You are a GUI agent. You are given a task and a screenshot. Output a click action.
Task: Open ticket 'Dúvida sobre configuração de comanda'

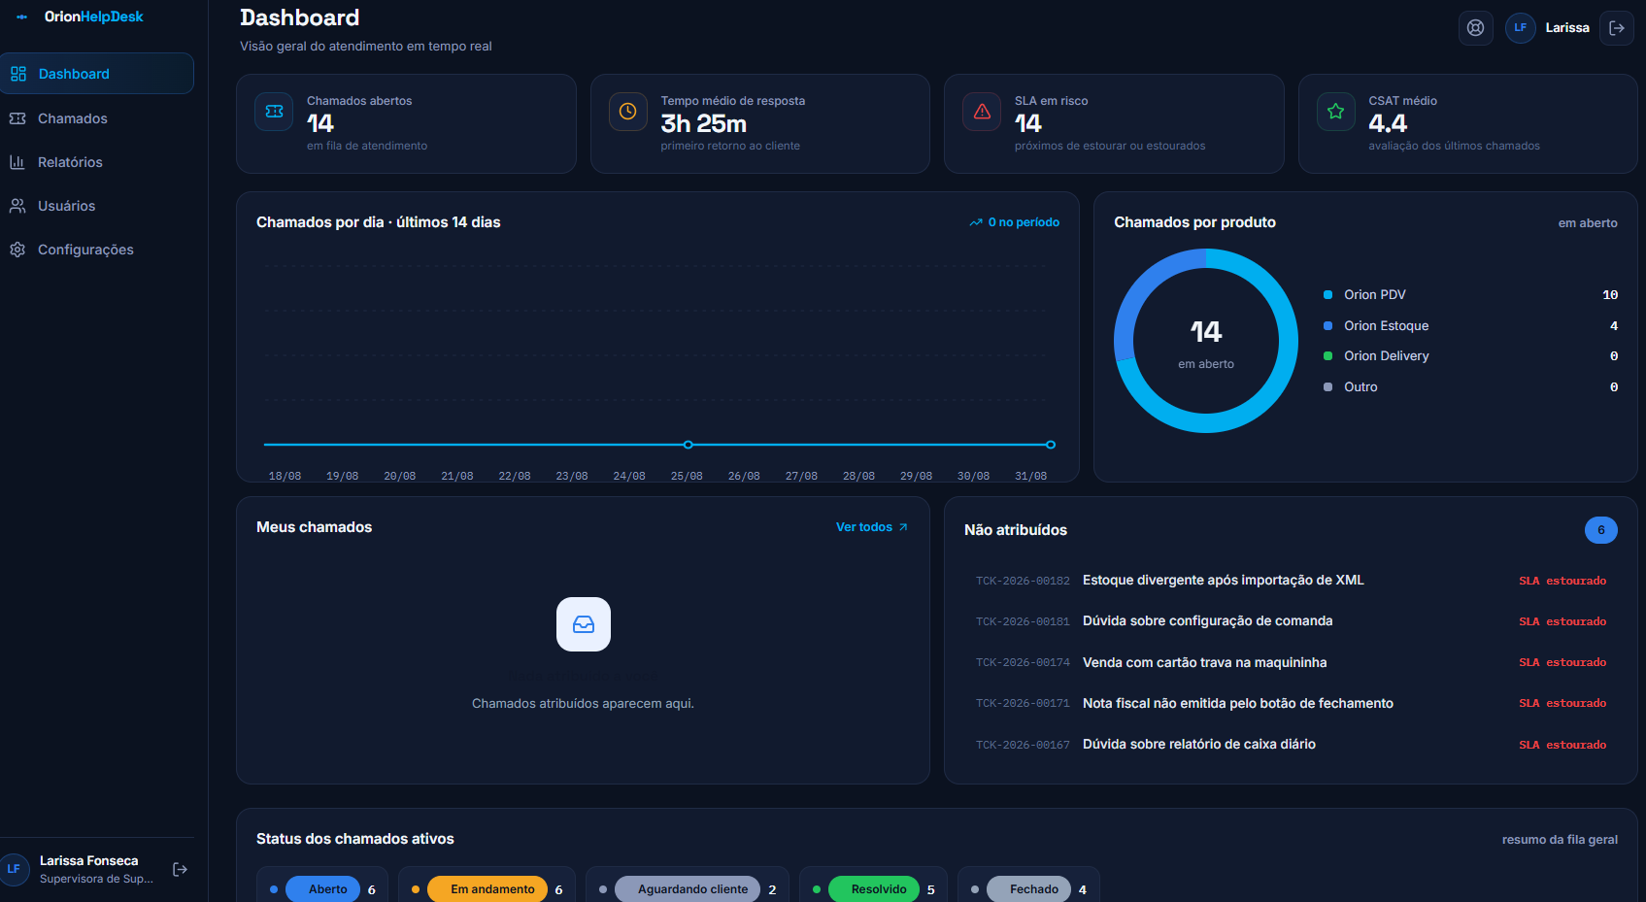(x=1291, y=621)
